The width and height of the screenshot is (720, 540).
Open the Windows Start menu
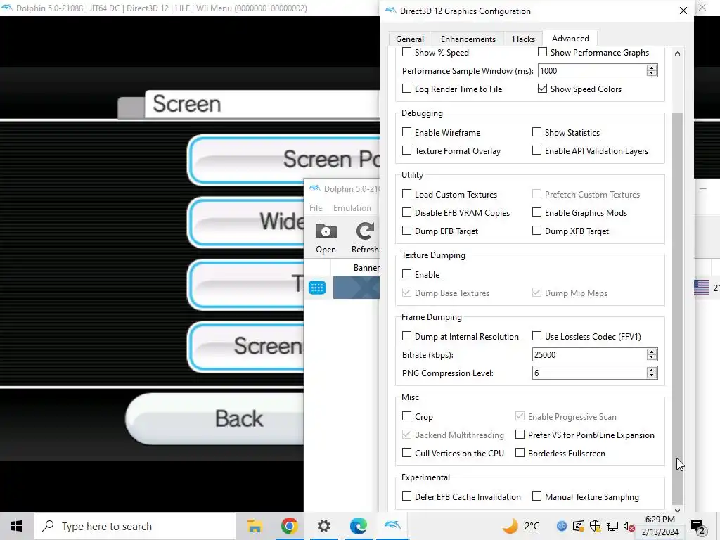[17, 526]
